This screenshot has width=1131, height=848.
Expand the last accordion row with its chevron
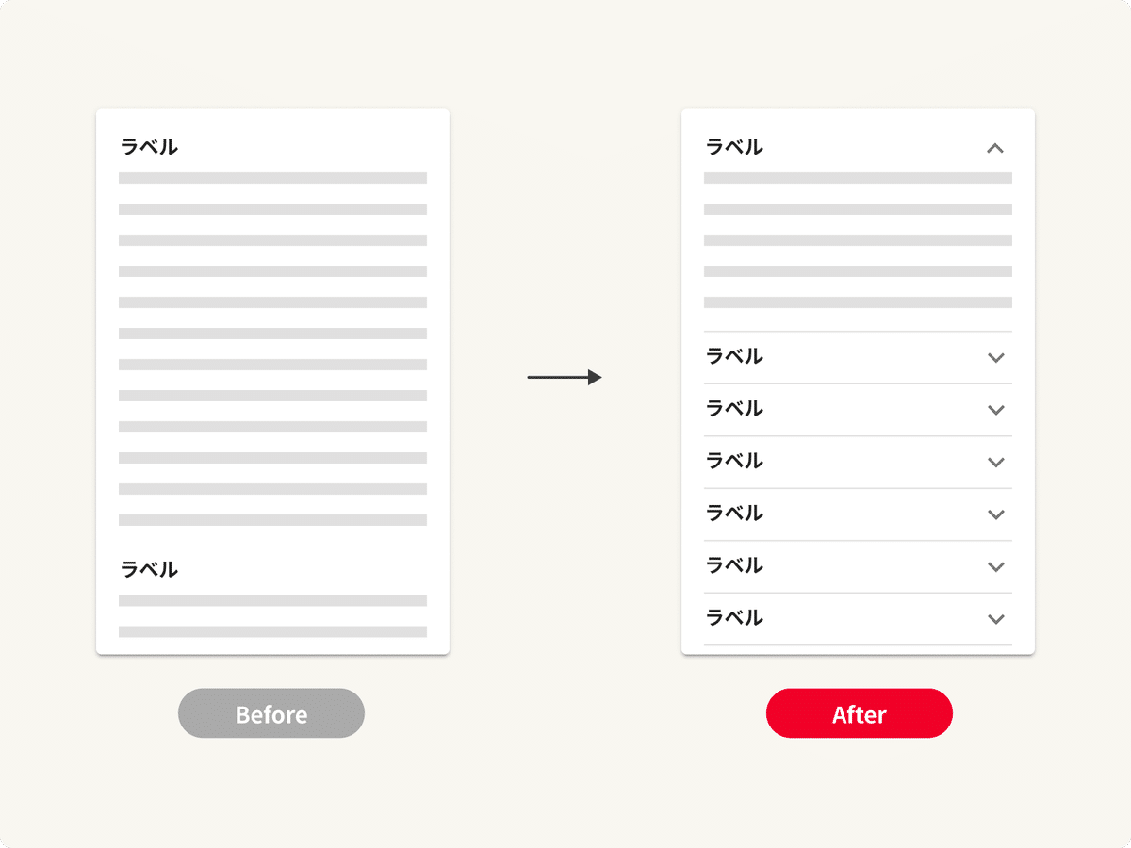tap(995, 619)
